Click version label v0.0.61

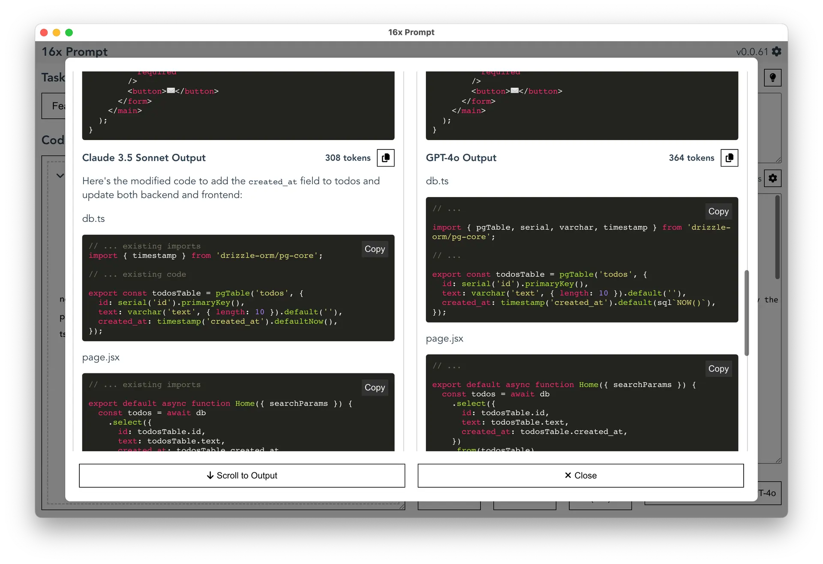click(751, 51)
